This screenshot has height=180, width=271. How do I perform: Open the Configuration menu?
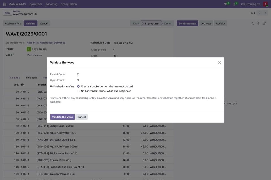click(x=69, y=4)
